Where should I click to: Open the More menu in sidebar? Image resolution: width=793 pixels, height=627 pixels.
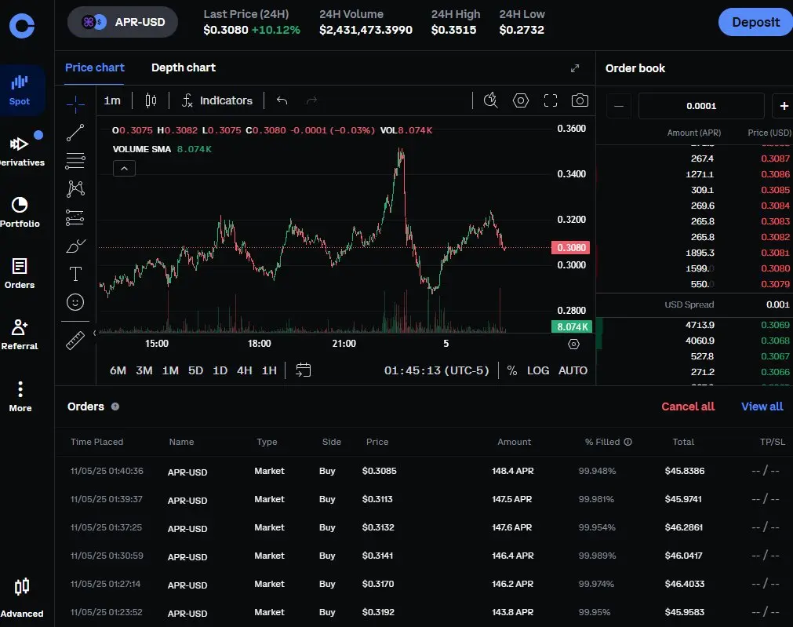click(20, 396)
